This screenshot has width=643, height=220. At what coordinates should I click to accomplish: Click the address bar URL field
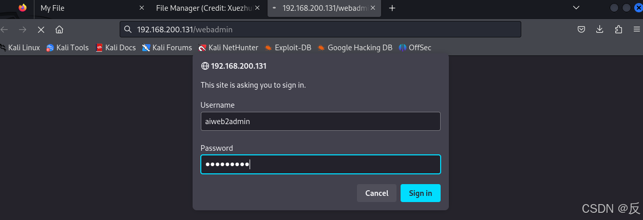pos(320,29)
